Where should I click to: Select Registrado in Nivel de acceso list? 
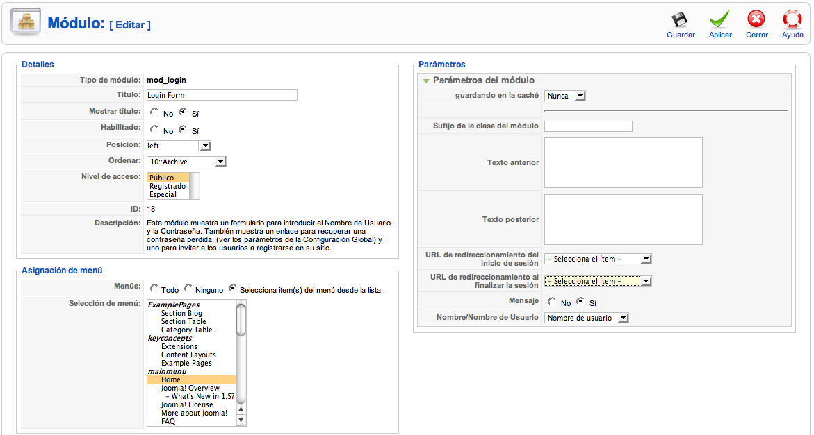pos(168,186)
